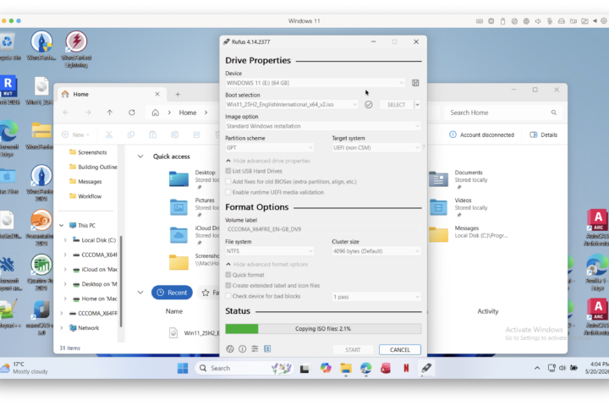Open the File system dropdown

tap(270, 251)
